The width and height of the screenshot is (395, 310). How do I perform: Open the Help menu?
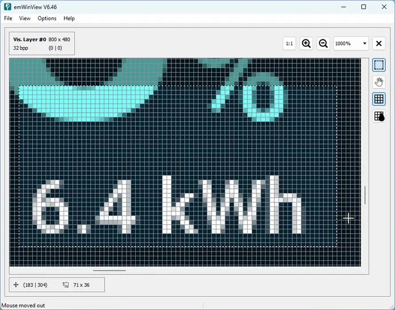point(69,18)
